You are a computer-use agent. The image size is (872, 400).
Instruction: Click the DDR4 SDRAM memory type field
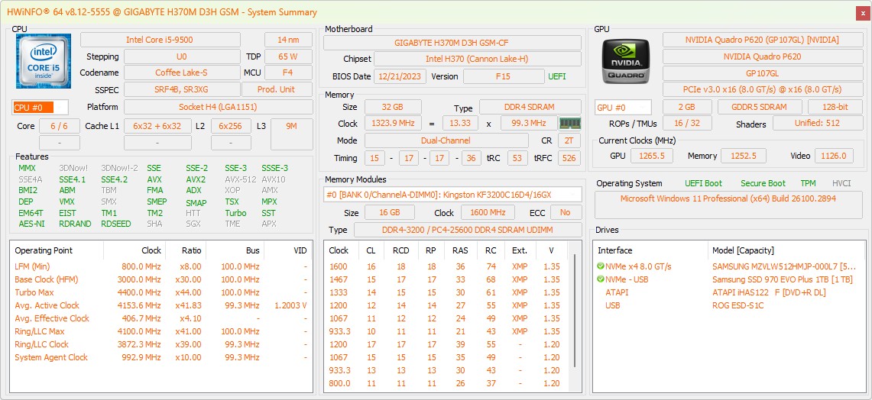pos(530,107)
